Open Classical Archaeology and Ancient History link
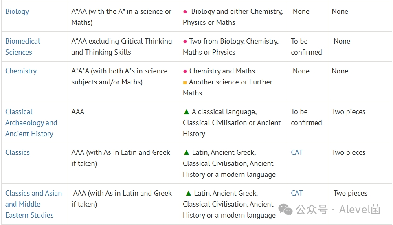Image resolution: width=393 pixels, height=225 pixels. point(31,123)
